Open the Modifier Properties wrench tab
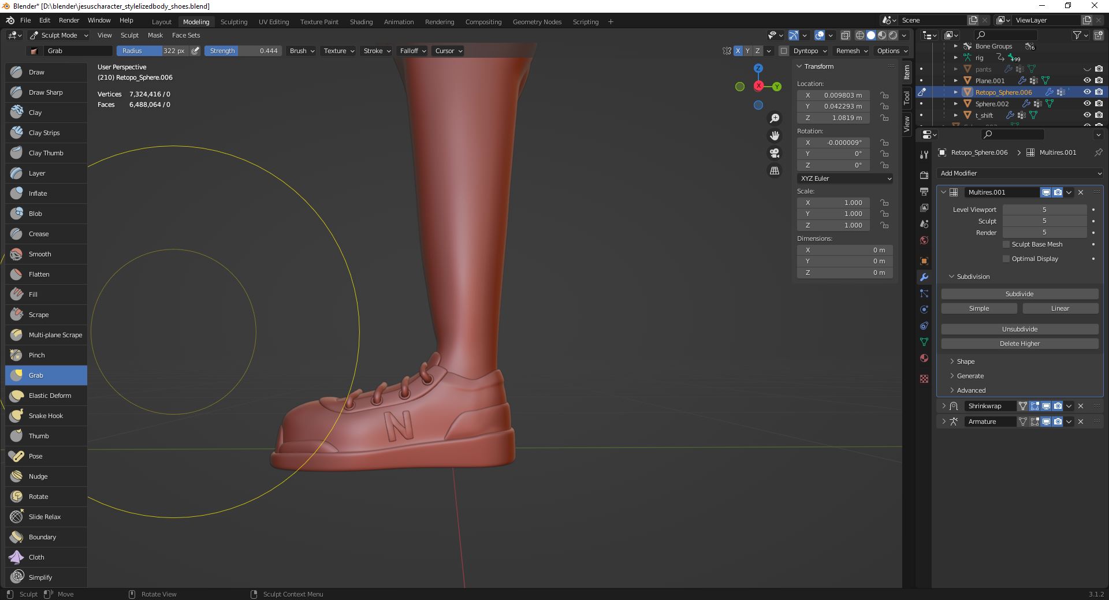Screen dimensions: 1109x600 click(x=924, y=277)
